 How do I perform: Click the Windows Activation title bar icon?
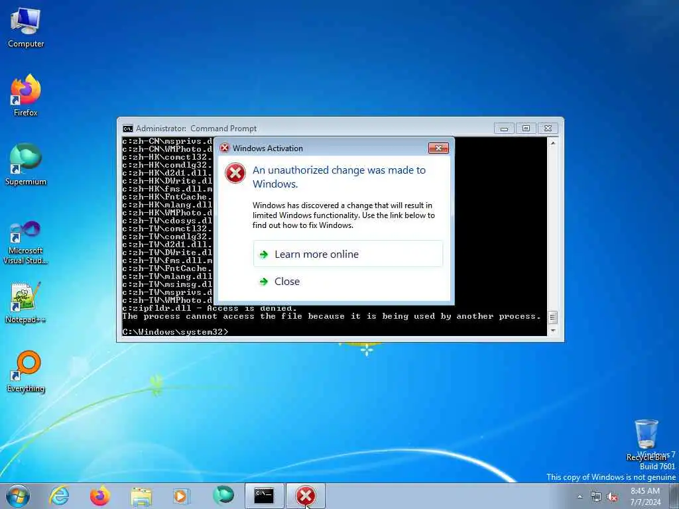[224, 148]
